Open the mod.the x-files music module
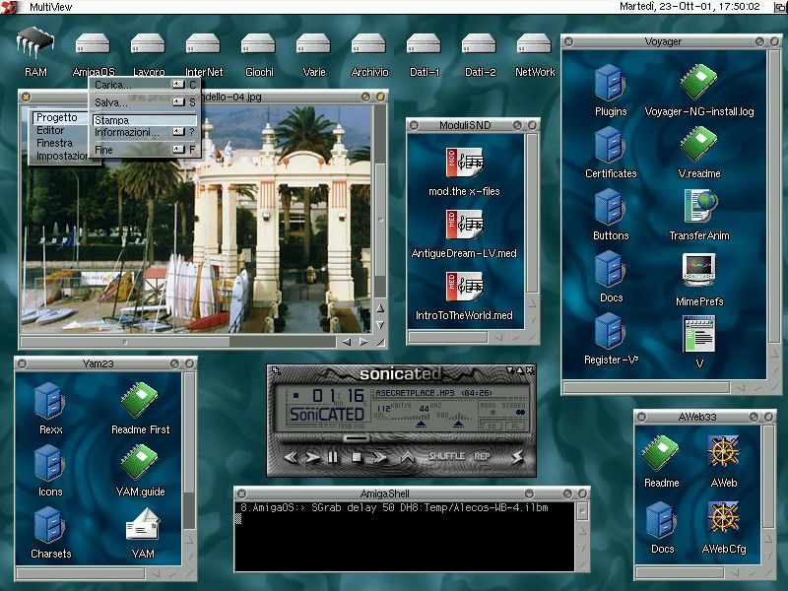Viewport: 788px width, 591px height. click(x=463, y=164)
